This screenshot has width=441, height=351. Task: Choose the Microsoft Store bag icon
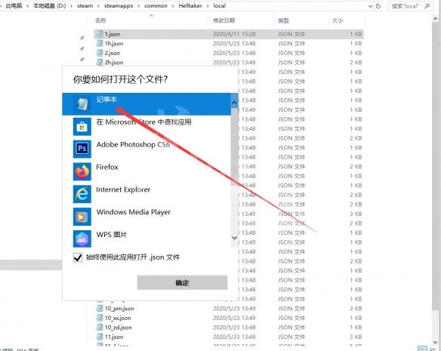click(82, 126)
